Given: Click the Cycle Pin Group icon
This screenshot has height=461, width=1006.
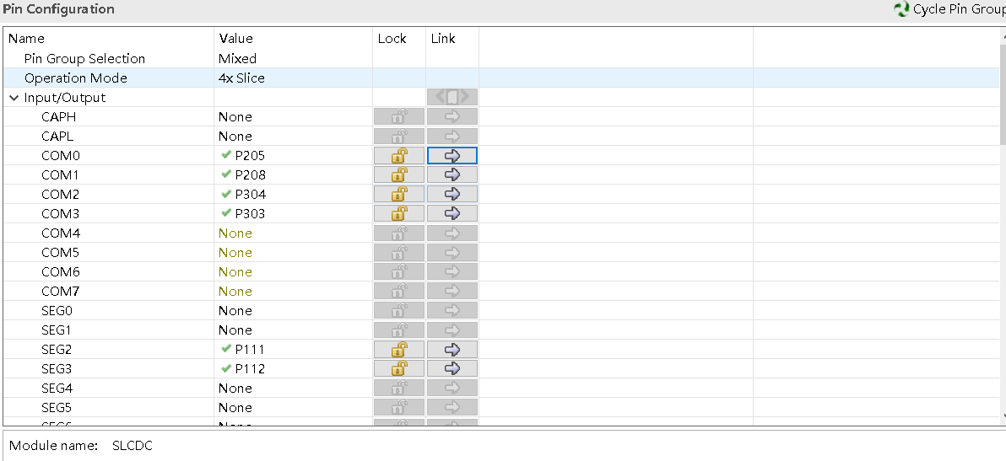Looking at the screenshot, I should click(902, 9).
